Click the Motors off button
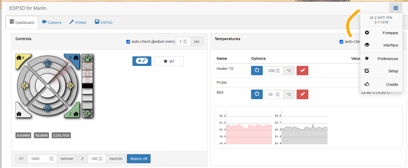 tap(139, 159)
